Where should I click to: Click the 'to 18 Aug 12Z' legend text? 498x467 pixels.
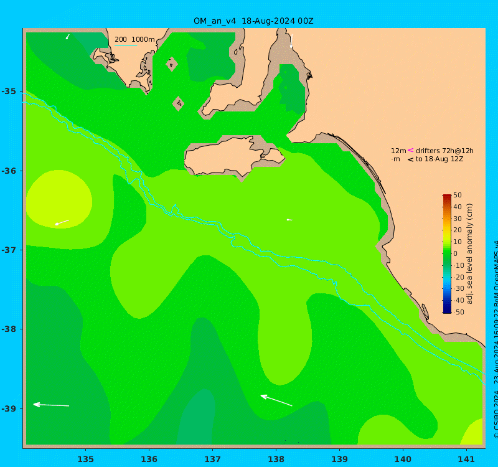[x=439, y=159]
